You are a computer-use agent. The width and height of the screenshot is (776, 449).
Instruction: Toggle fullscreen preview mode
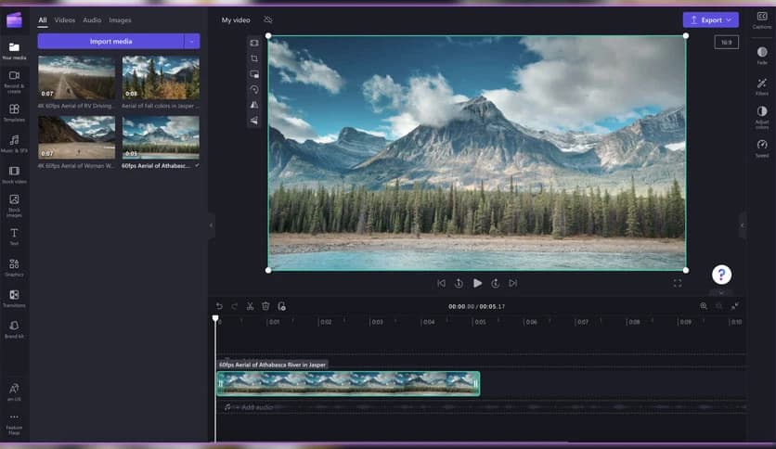pyautogui.click(x=677, y=283)
